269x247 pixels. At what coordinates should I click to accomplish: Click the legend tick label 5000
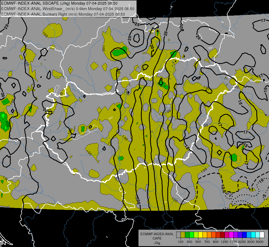(x=260, y=242)
